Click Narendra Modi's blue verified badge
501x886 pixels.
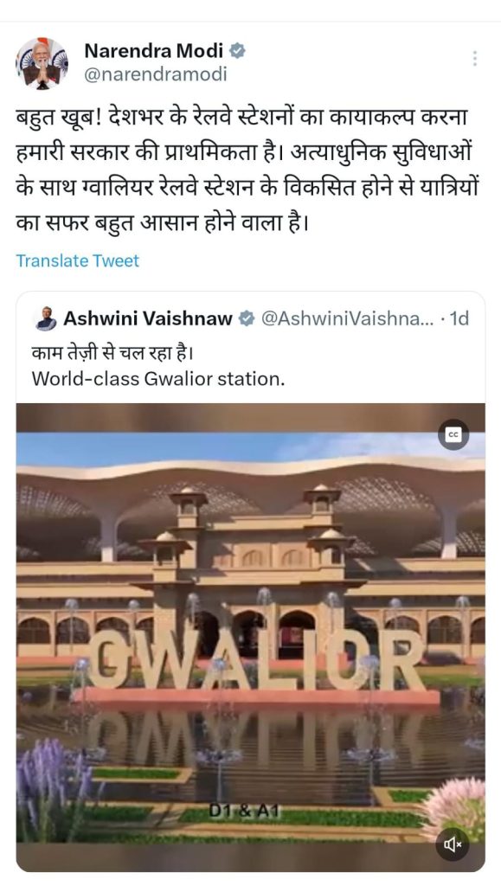click(x=237, y=51)
